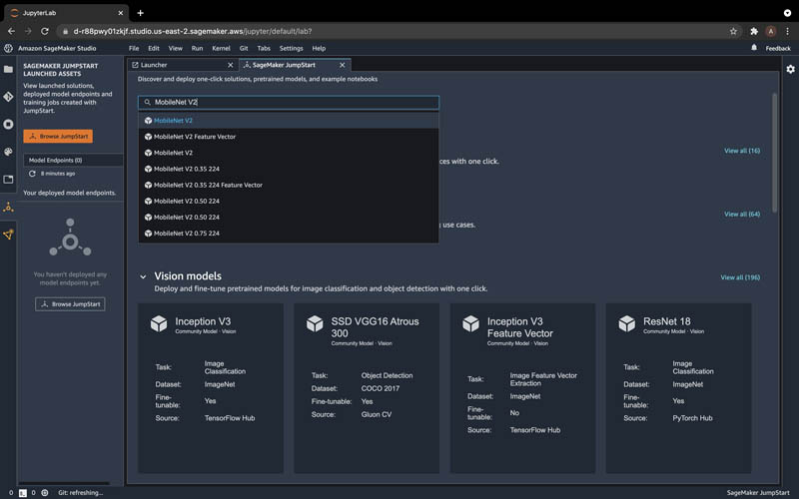Refresh Model Endpoints list icon
Image resolution: width=799 pixels, height=499 pixels.
(x=32, y=174)
